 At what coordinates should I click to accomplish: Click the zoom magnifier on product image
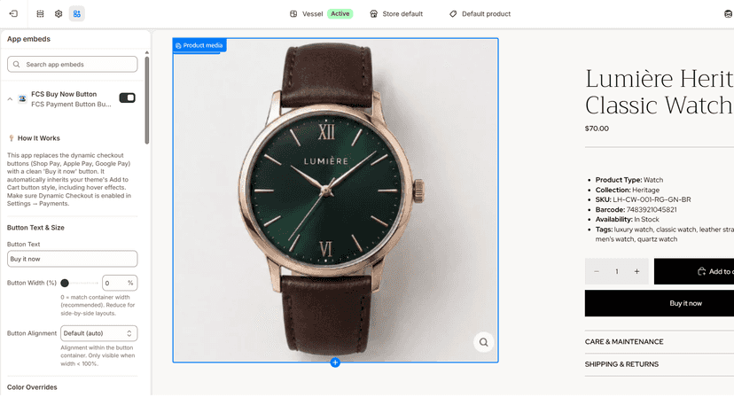click(x=483, y=342)
